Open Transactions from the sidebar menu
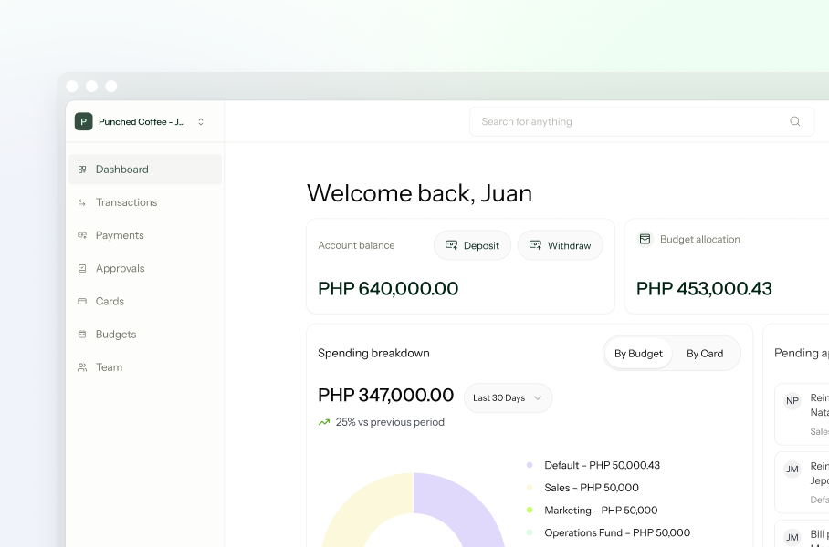Viewport: 829px width, 547px height. (x=126, y=202)
